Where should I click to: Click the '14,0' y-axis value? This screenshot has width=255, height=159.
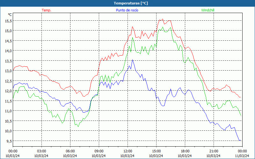tap(8, 51)
